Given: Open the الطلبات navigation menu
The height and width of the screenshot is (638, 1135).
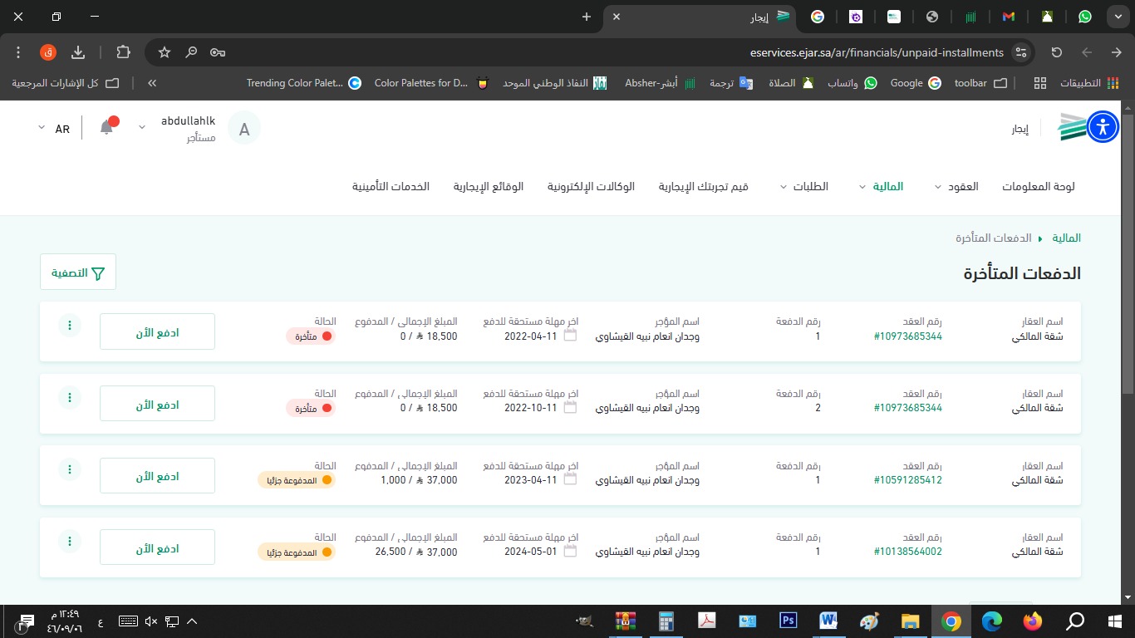Looking at the screenshot, I should coord(804,187).
